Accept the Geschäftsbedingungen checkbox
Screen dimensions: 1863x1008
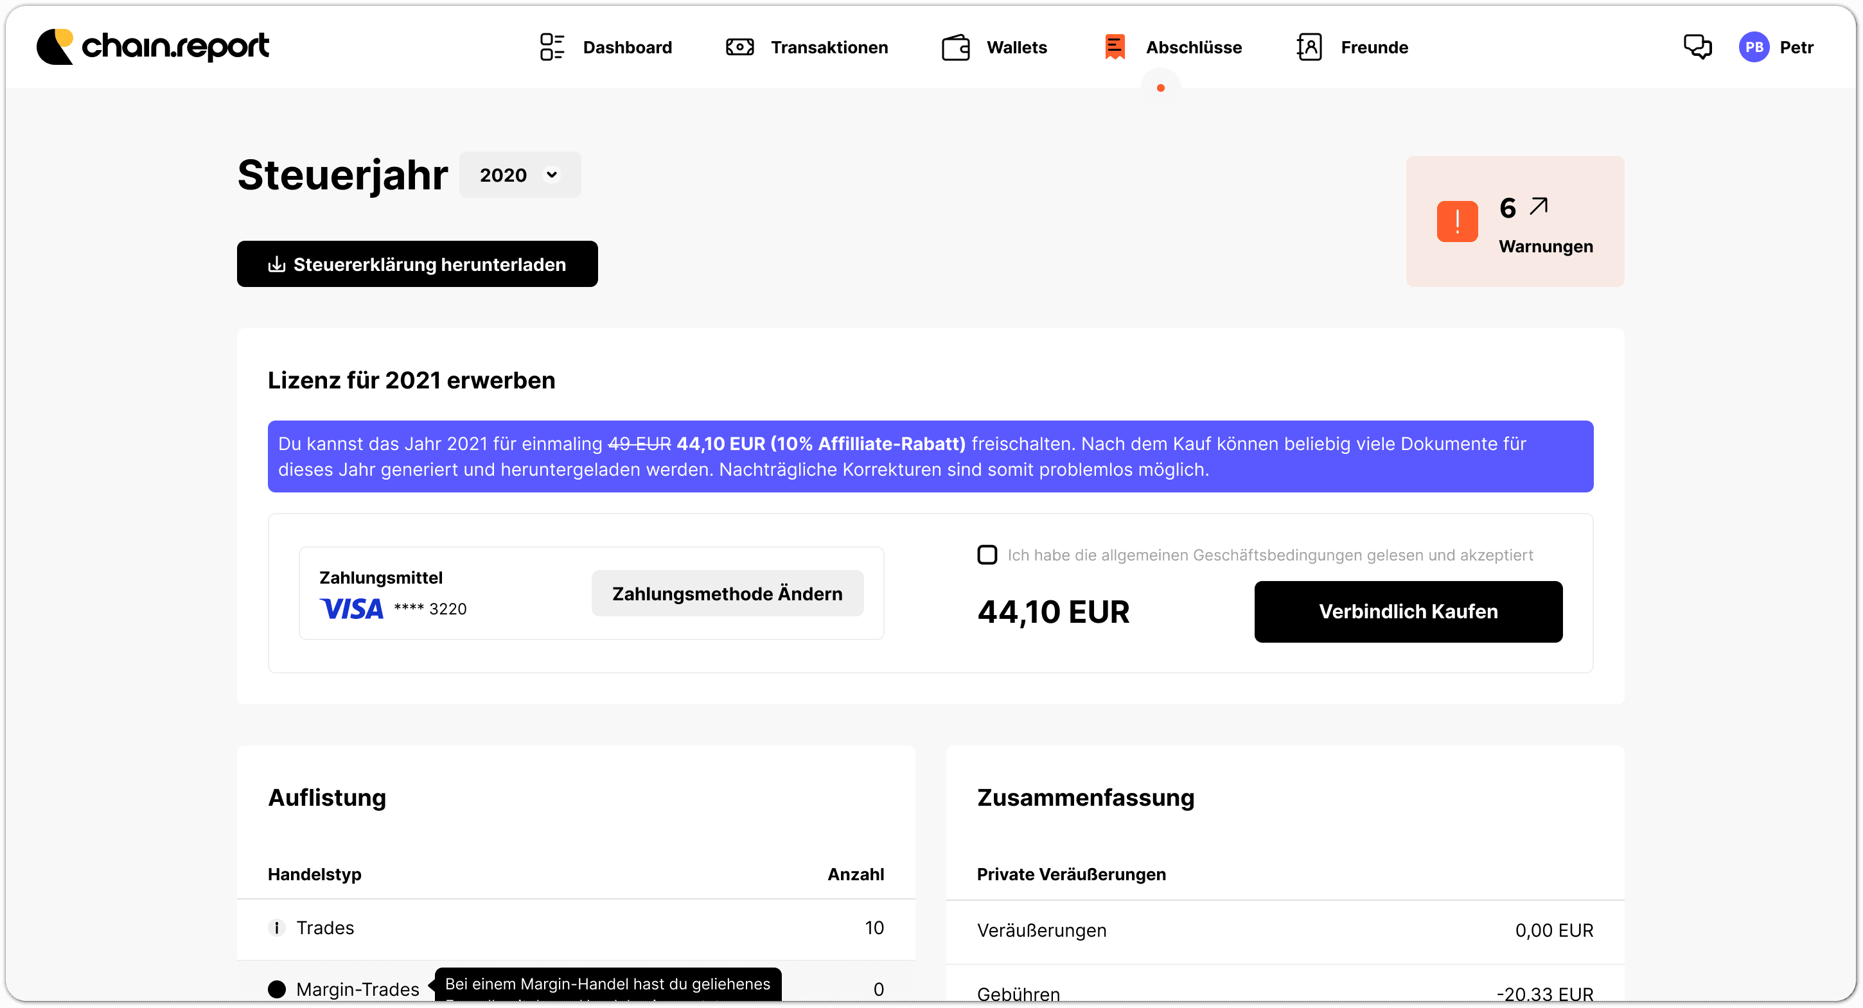point(987,554)
